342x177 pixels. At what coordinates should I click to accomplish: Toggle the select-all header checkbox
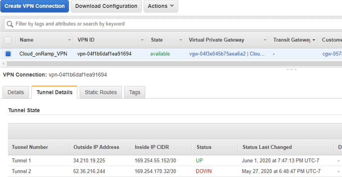pos(8,40)
